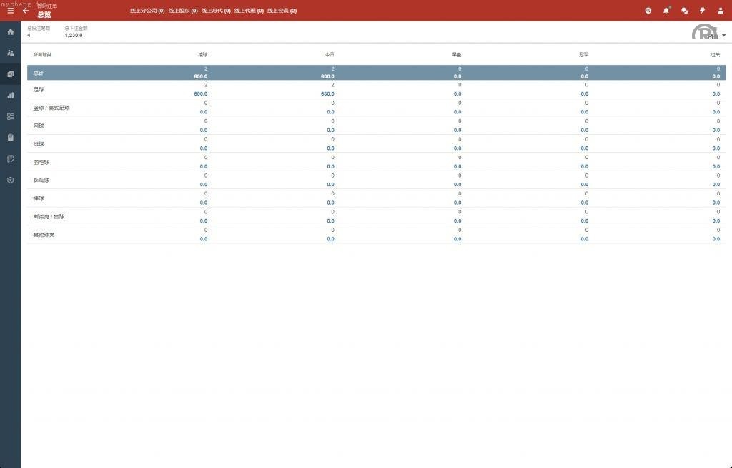Click the clipboard icon in the sidebar
Image resolution: width=732 pixels, height=468 pixels.
[10, 137]
